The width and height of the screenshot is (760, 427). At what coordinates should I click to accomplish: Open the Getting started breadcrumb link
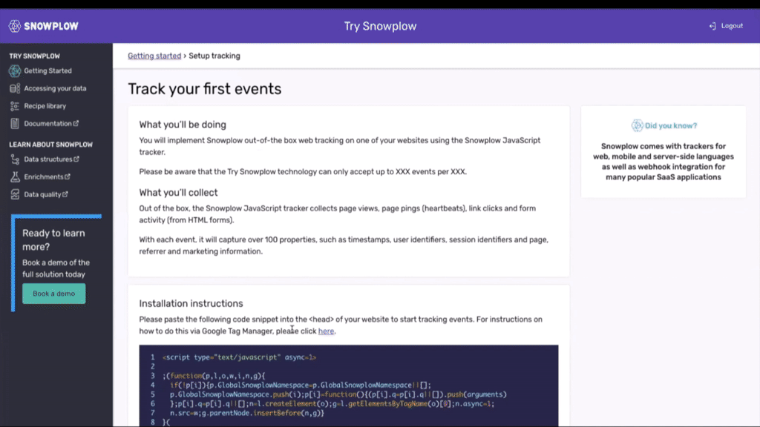click(155, 56)
